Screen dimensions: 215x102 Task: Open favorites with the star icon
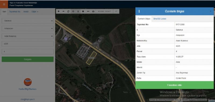83,11
